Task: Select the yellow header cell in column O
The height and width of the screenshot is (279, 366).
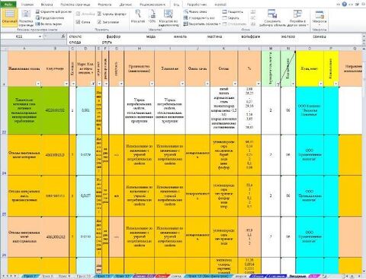Action: tap(310, 68)
